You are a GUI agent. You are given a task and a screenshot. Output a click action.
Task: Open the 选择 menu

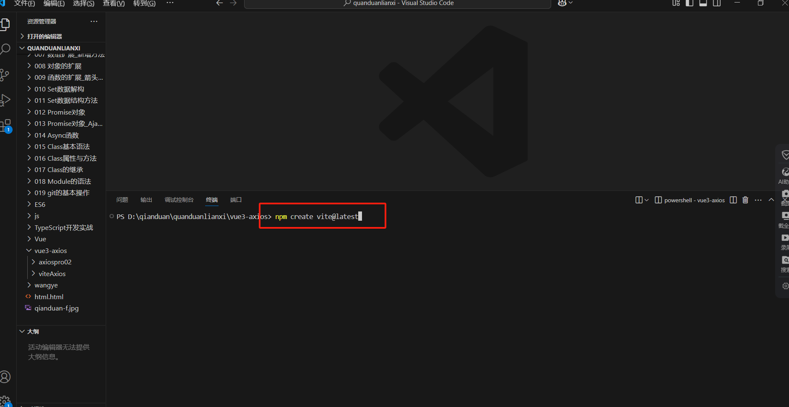[x=83, y=3]
